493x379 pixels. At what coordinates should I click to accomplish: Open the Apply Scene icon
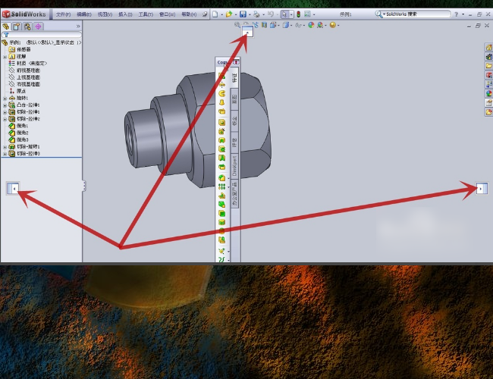(320, 25)
